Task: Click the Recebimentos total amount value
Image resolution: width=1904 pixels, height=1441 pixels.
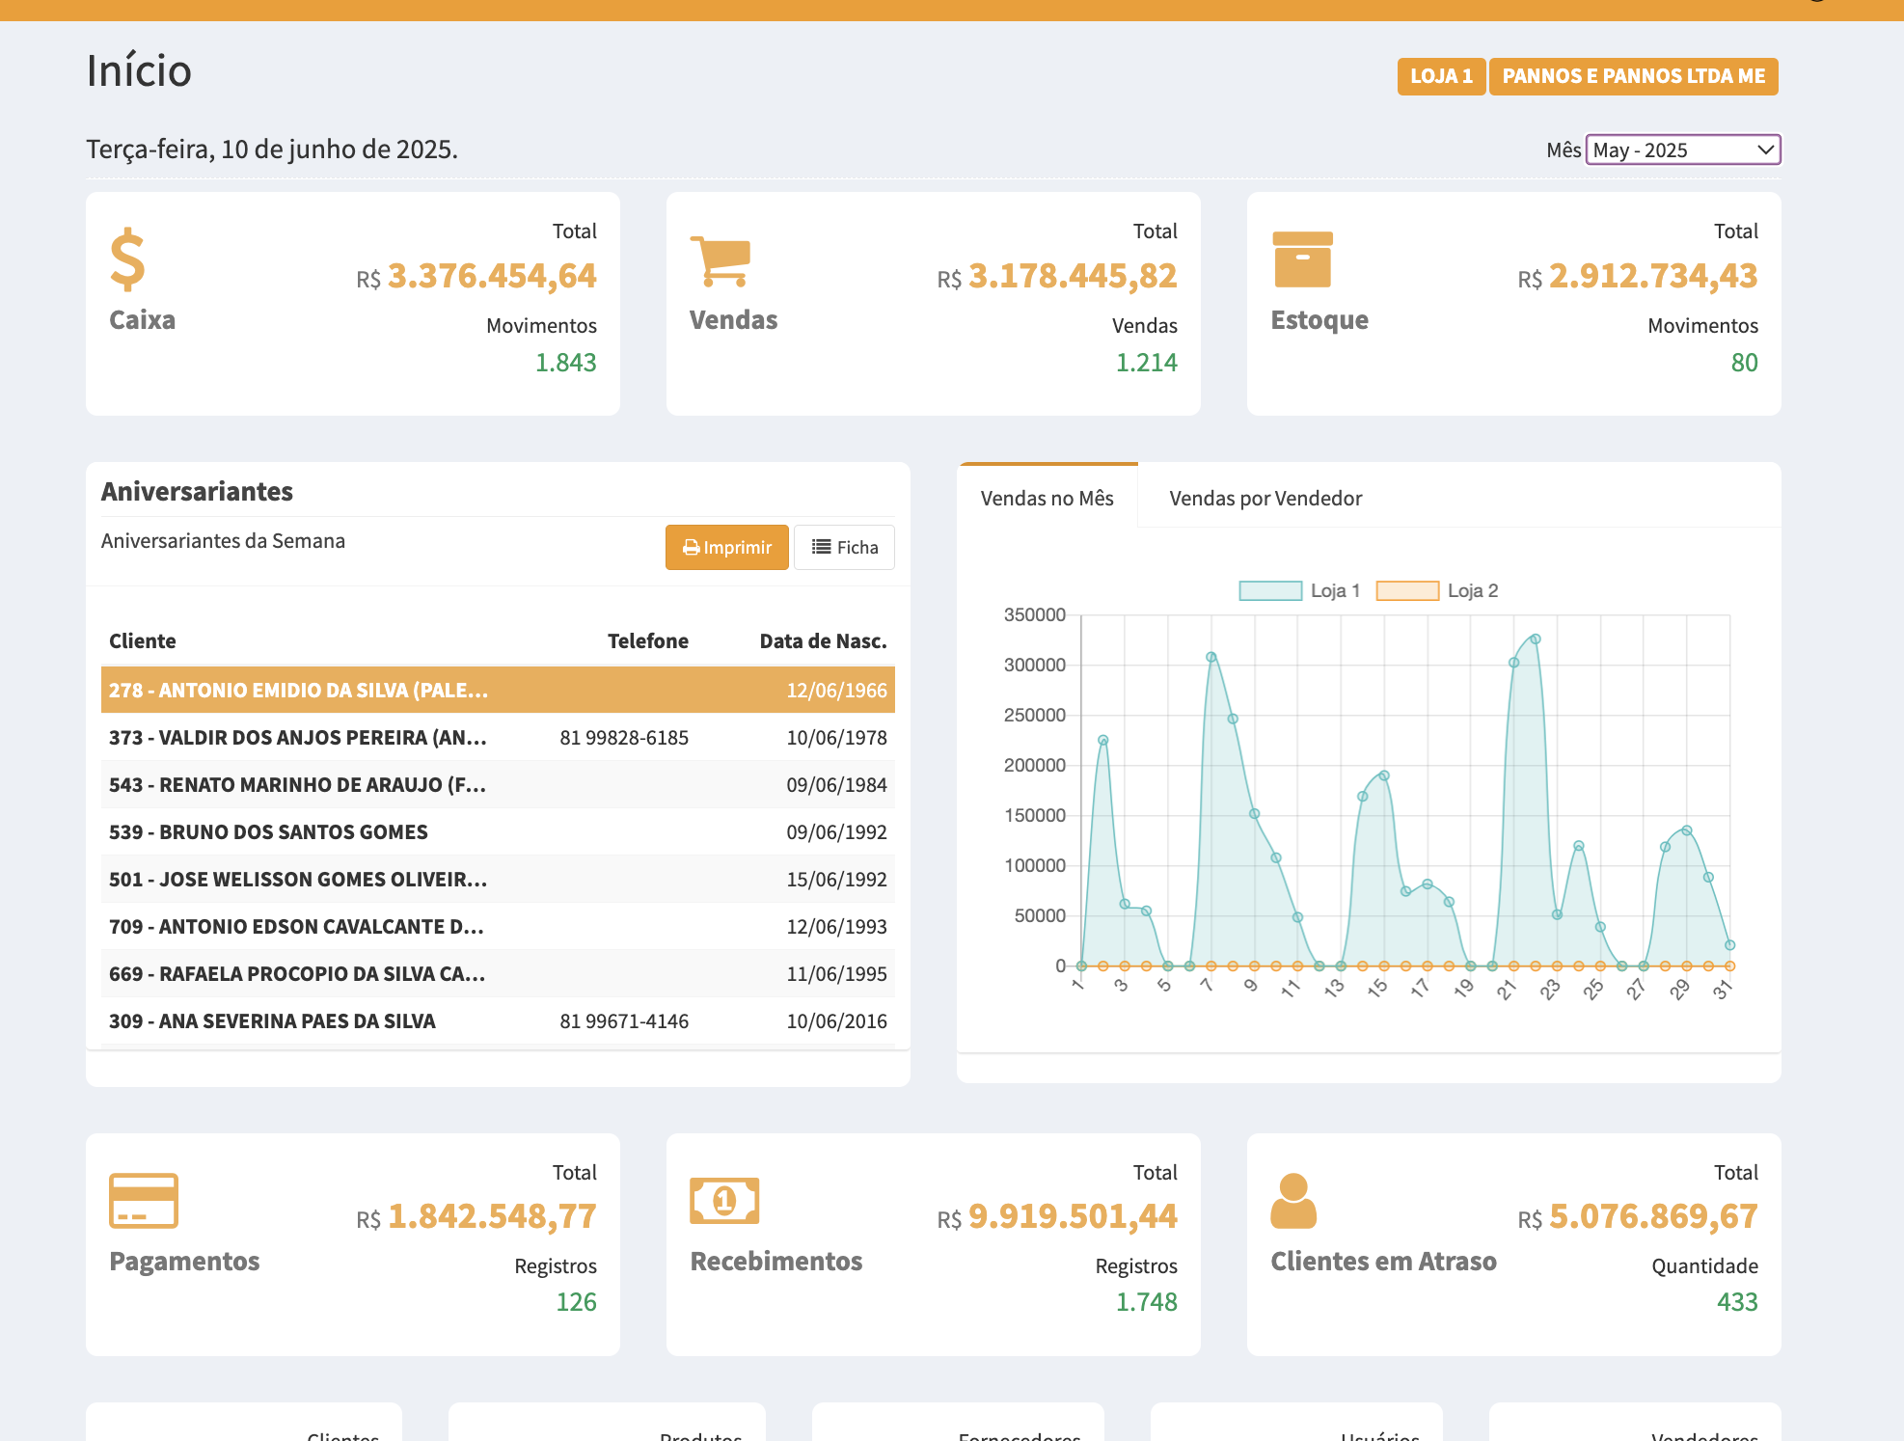Action: click(x=1073, y=1216)
